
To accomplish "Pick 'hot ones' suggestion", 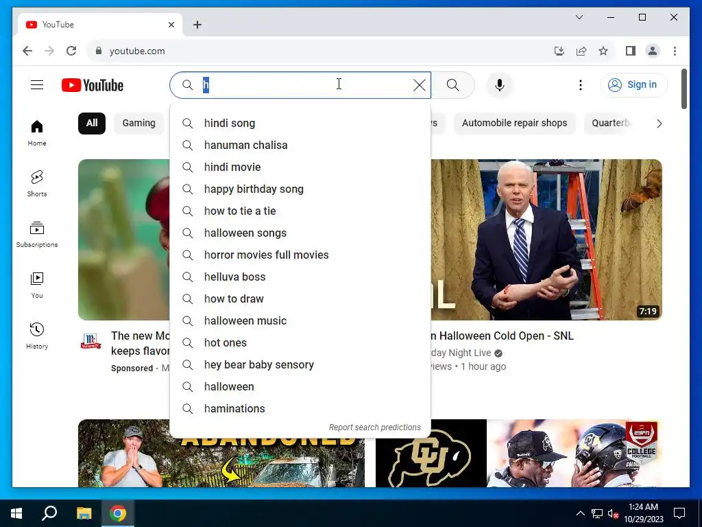I will click(x=300, y=343).
